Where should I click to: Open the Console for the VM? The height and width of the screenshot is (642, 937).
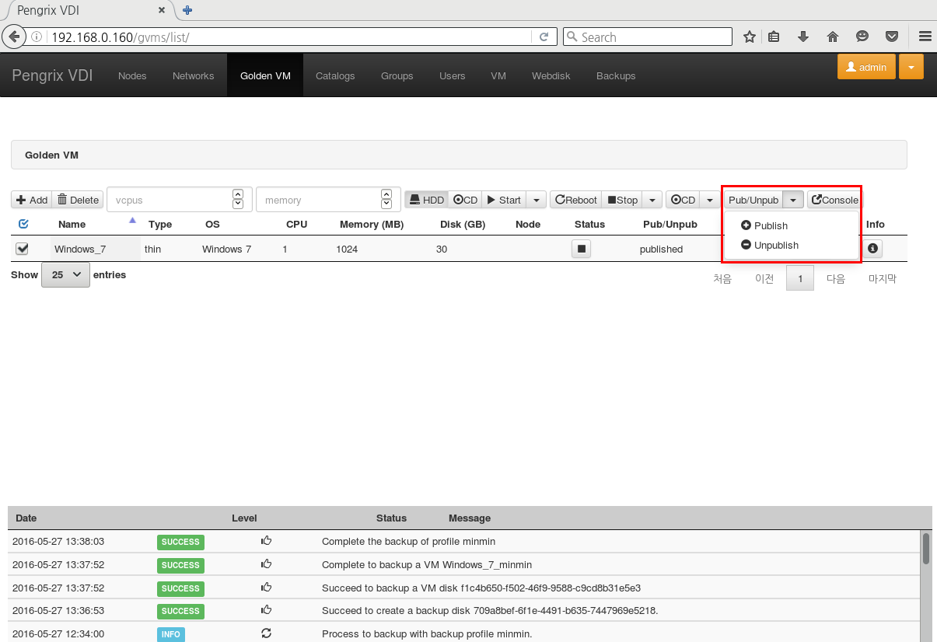(x=834, y=200)
